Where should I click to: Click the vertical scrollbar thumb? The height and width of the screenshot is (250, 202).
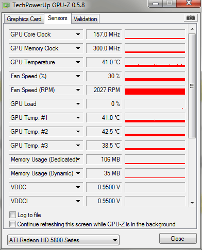pyautogui.click(x=192, y=86)
